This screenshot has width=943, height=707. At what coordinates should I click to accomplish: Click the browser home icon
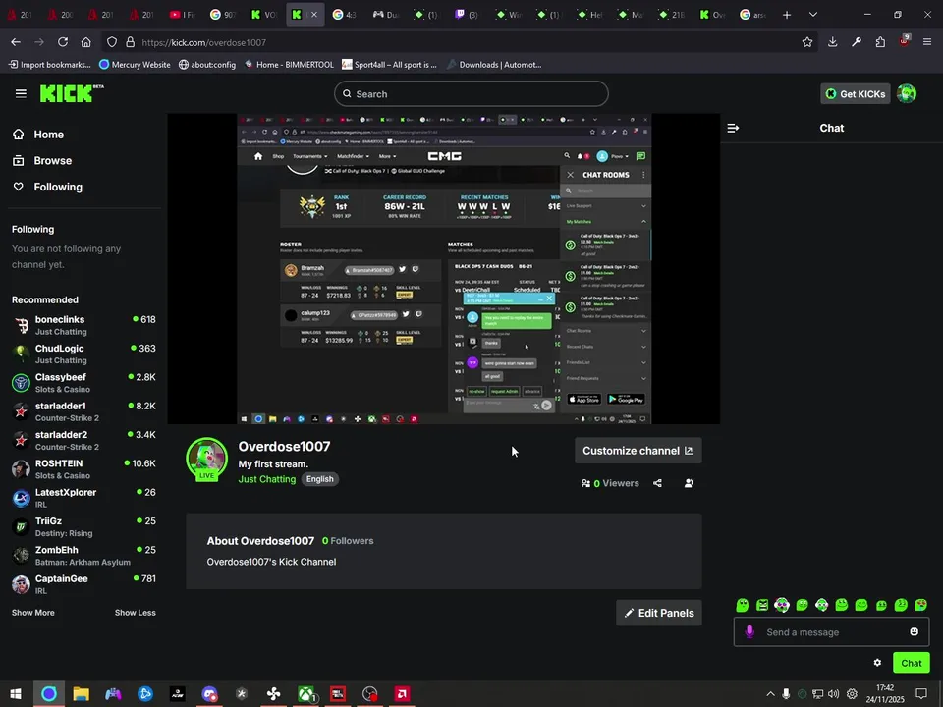pyautogui.click(x=86, y=42)
